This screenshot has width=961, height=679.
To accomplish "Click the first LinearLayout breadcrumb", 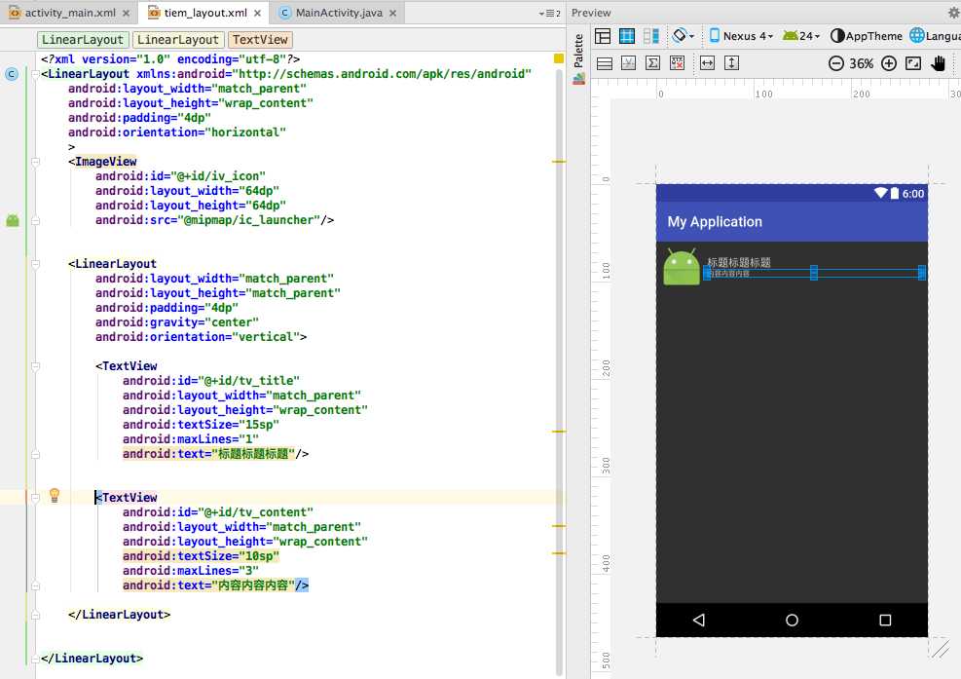I will [x=83, y=40].
